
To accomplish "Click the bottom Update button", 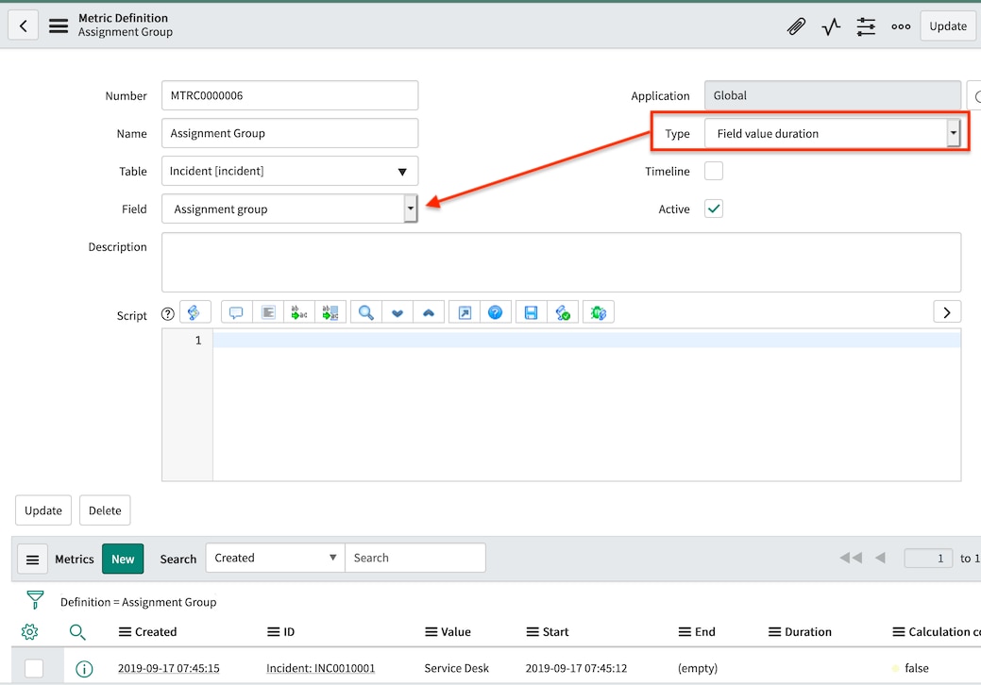I will 43,510.
